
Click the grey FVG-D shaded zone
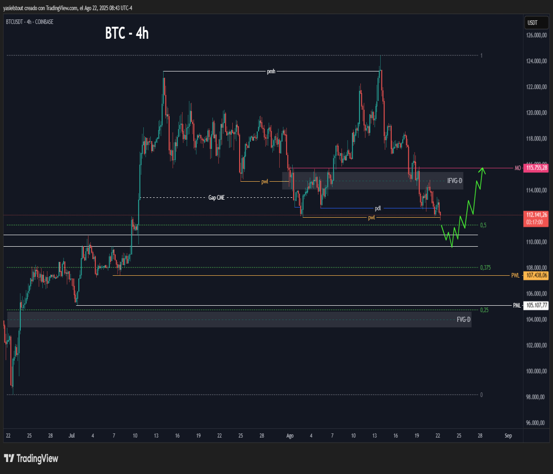(x=239, y=319)
